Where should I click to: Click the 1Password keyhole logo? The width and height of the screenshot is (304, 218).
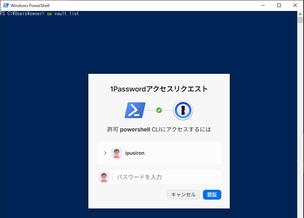[183, 110]
